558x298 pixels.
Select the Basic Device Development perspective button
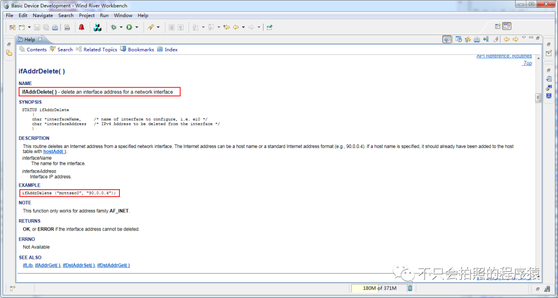click(507, 26)
